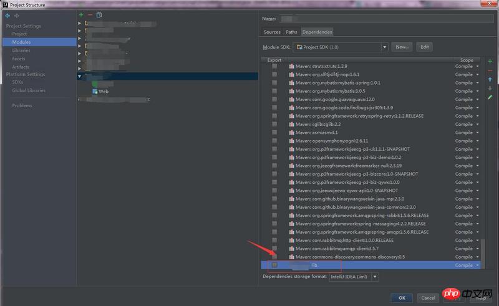The width and height of the screenshot is (499, 306).
Task: Open Problems in sidebar
Action: (22, 105)
